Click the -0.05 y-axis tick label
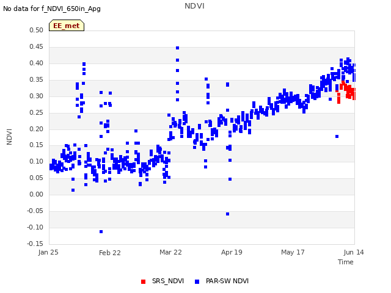 (x=35, y=211)
